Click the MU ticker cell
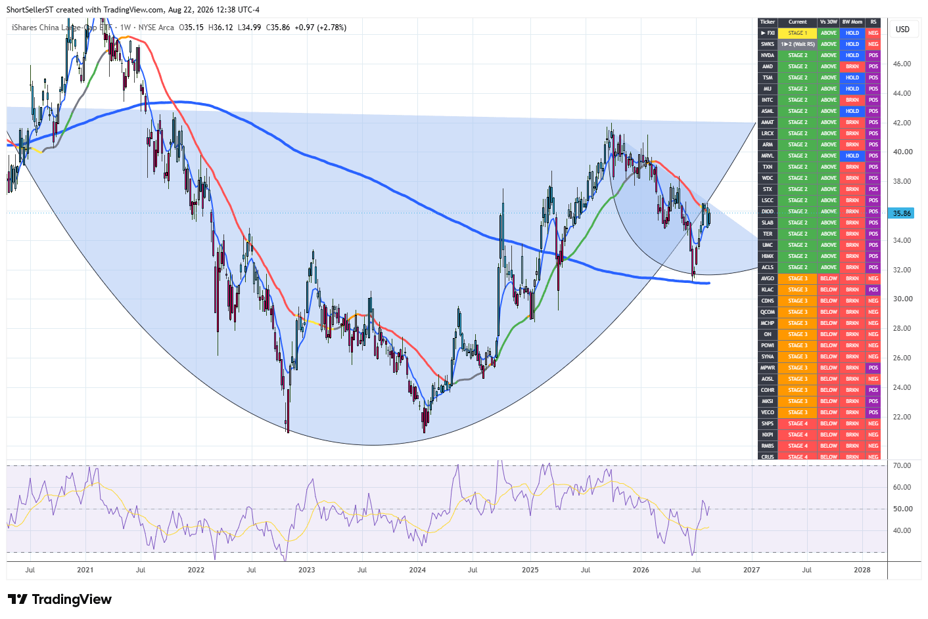 (768, 89)
